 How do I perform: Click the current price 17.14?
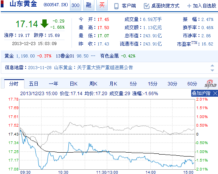click(x=27, y=24)
